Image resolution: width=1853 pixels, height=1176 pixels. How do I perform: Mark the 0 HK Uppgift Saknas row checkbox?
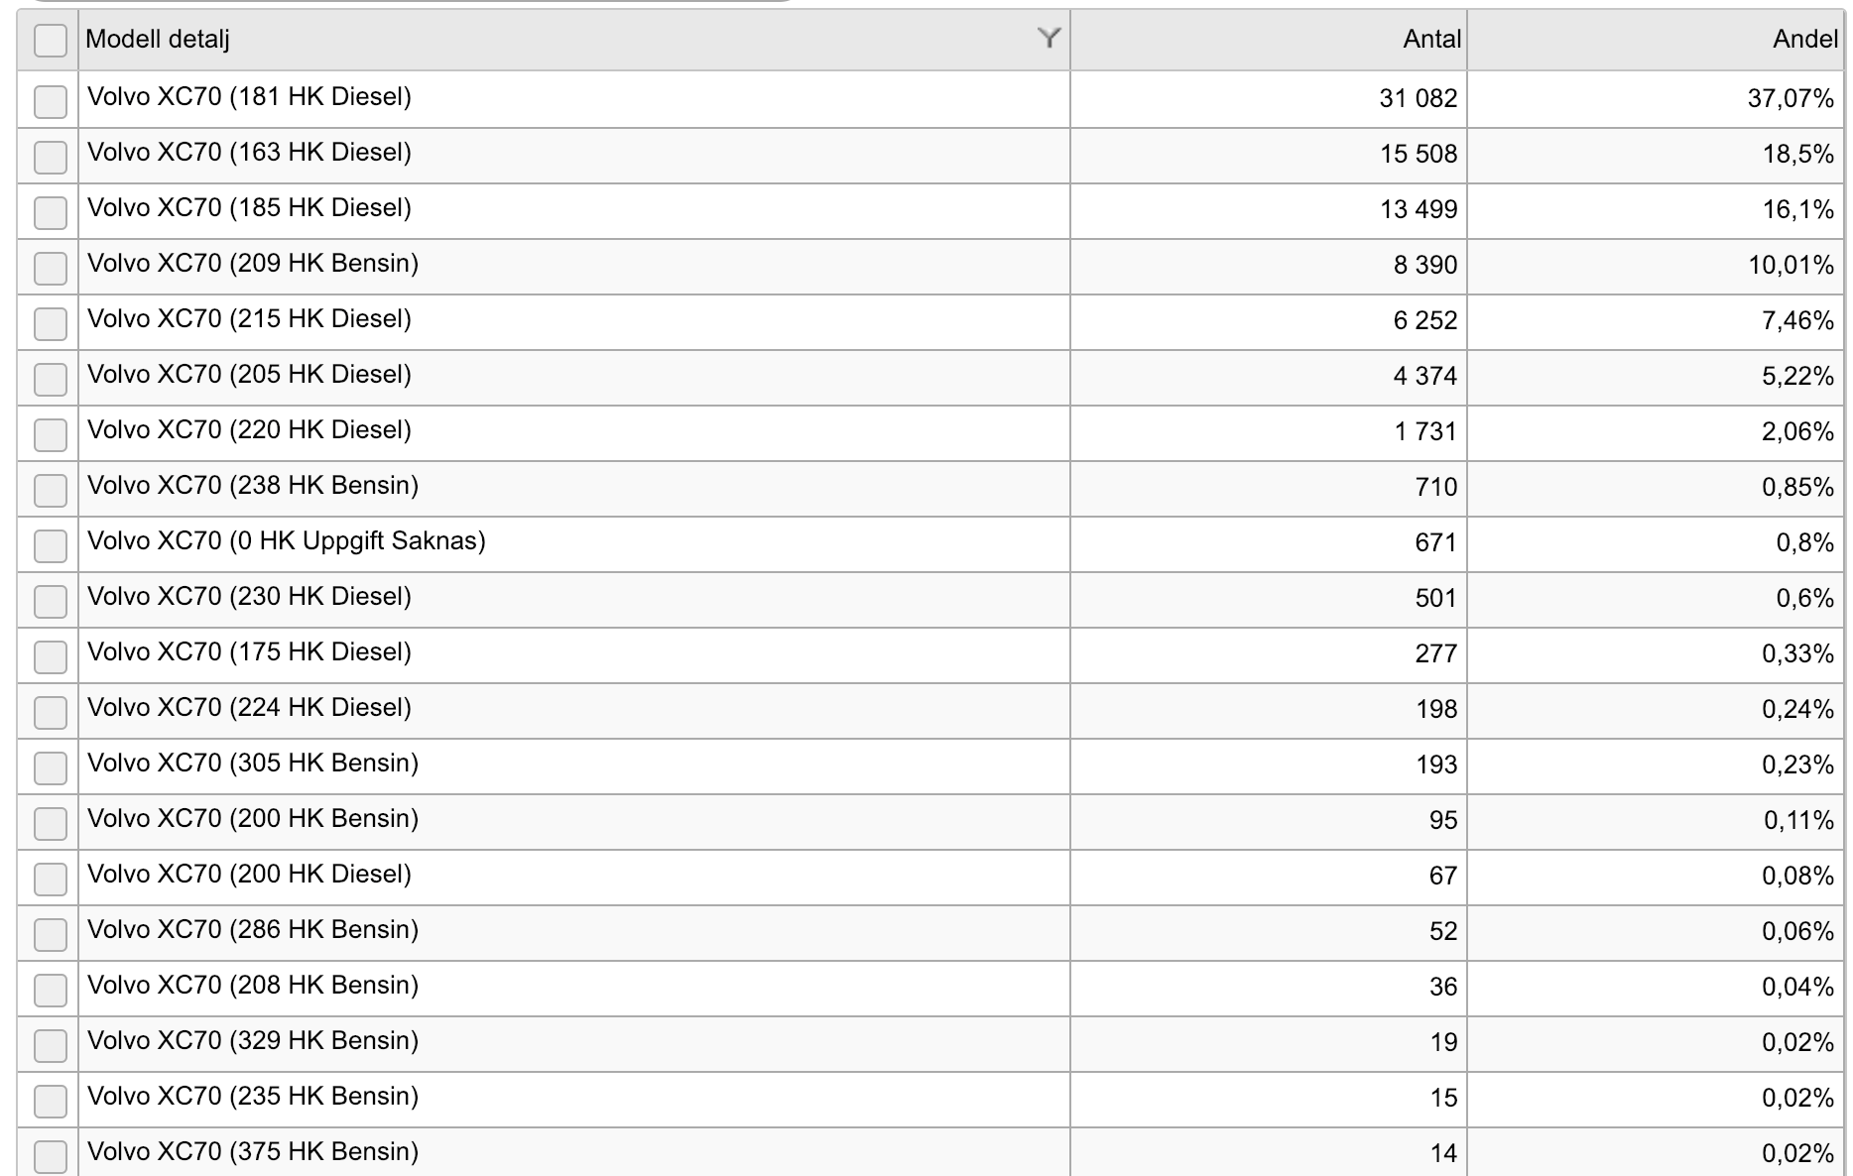pos(51,545)
